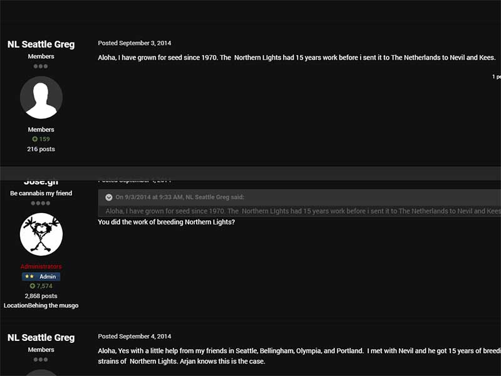The height and width of the screenshot is (376, 501).
Task: Click the four rank dots under "Be cannabis my friend"
Action: [x=41, y=203]
